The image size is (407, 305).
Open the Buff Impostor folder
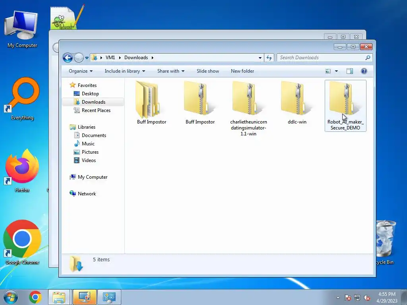coord(151,103)
